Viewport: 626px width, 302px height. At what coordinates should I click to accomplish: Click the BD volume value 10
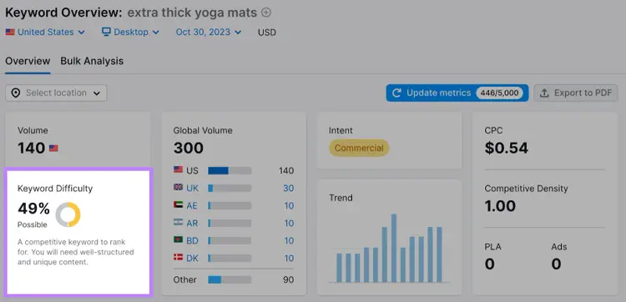289,241
